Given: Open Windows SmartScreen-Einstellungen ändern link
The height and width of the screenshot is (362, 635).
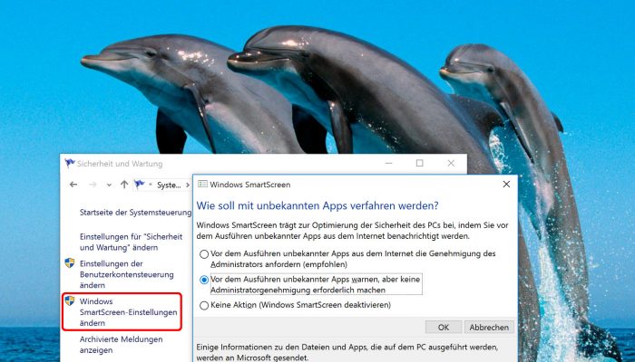Looking at the screenshot, I should point(128,312).
